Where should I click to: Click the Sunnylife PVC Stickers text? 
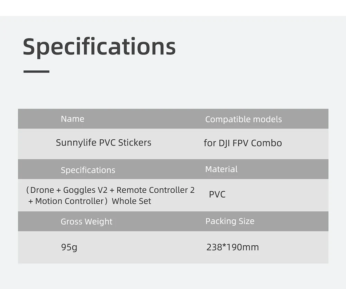[103, 142]
